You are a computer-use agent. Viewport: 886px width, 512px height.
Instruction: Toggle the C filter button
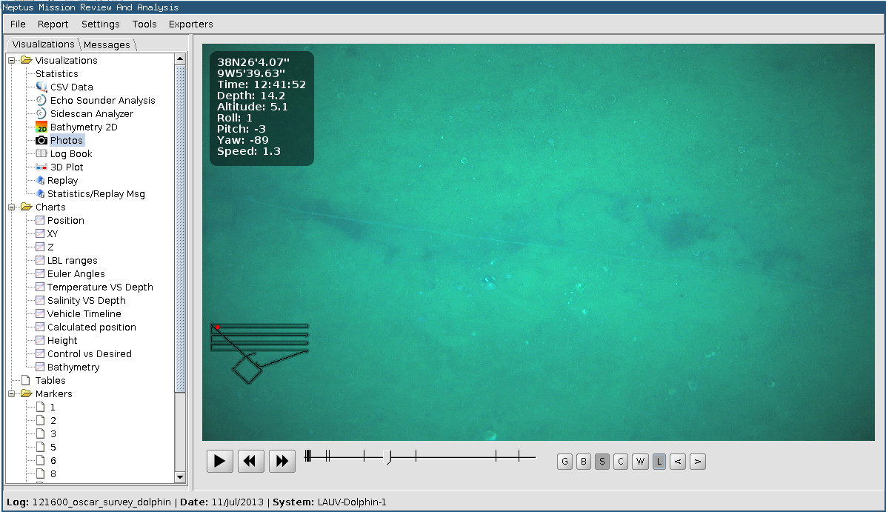tap(621, 462)
